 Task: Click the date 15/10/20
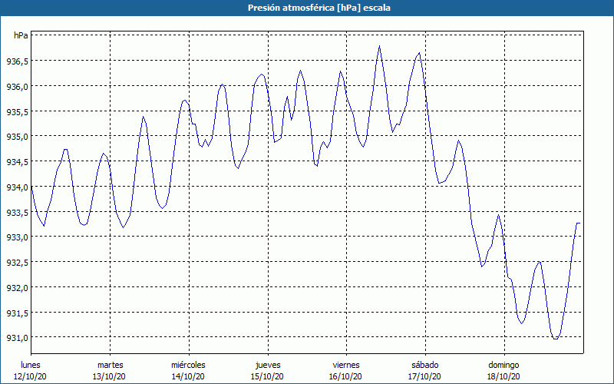pyautogui.click(x=267, y=376)
